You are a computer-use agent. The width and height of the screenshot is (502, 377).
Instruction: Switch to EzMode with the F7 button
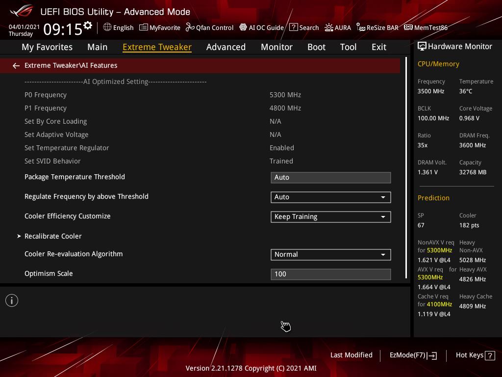[413, 355]
